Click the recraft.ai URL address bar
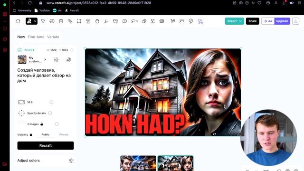The image size is (304, 171). [x=99, y=3]
